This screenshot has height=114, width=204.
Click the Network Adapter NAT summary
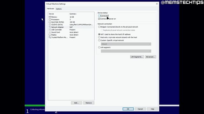coord(71,27)
